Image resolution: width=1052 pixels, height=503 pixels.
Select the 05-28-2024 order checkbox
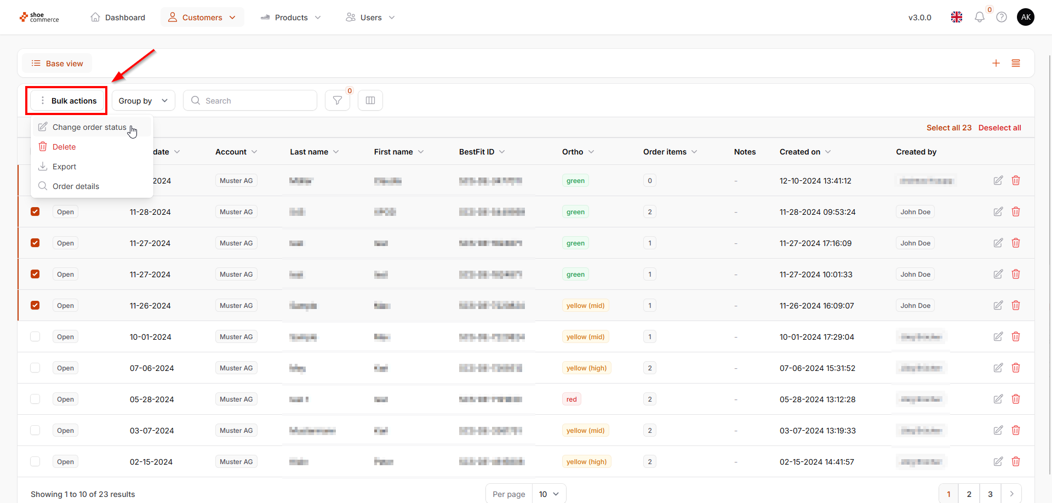pyautogui.click(x=35, y=399)
